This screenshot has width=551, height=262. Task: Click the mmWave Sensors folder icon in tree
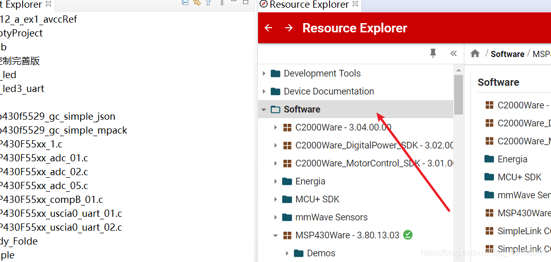(287, 217)
